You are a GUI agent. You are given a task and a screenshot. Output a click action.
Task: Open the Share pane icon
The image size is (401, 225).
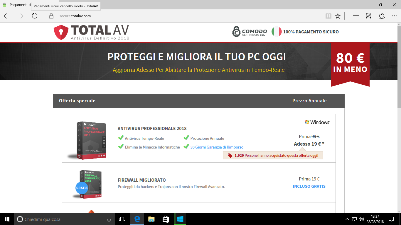pos(381,16)
